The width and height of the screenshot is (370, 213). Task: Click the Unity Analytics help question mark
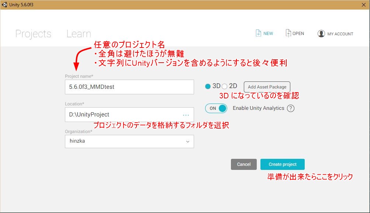pyautogui.click(x=290, y=108)
